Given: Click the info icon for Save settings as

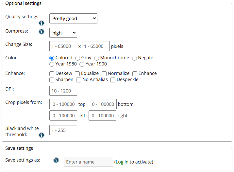Looking at the screenshot, I should coord(56,160).
